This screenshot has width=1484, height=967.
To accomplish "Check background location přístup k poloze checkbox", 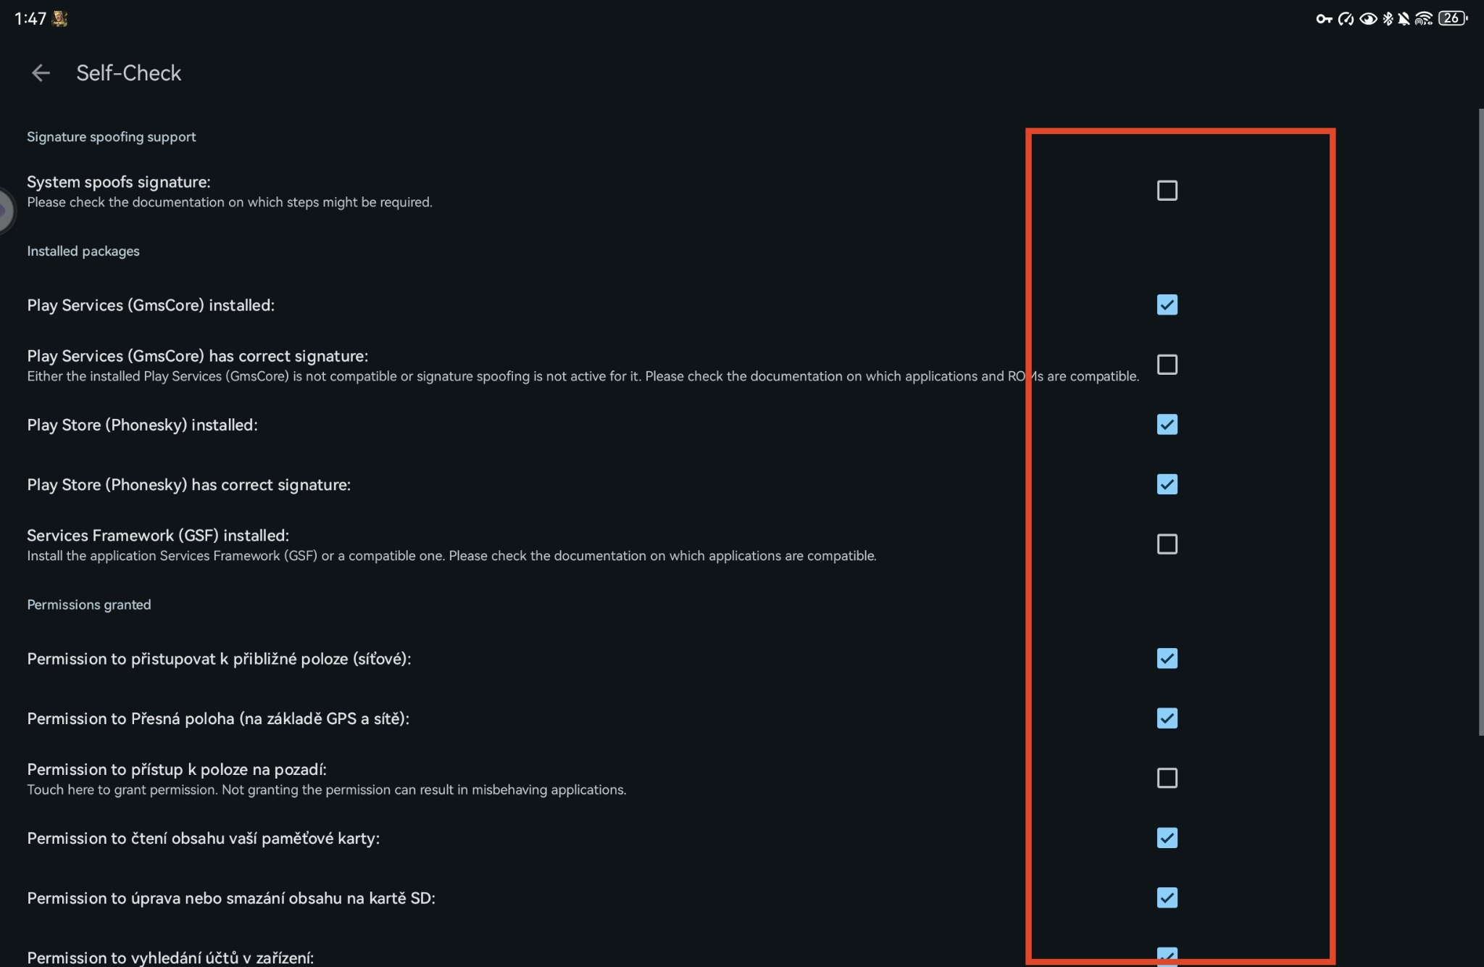I will tap(1167, 778).
